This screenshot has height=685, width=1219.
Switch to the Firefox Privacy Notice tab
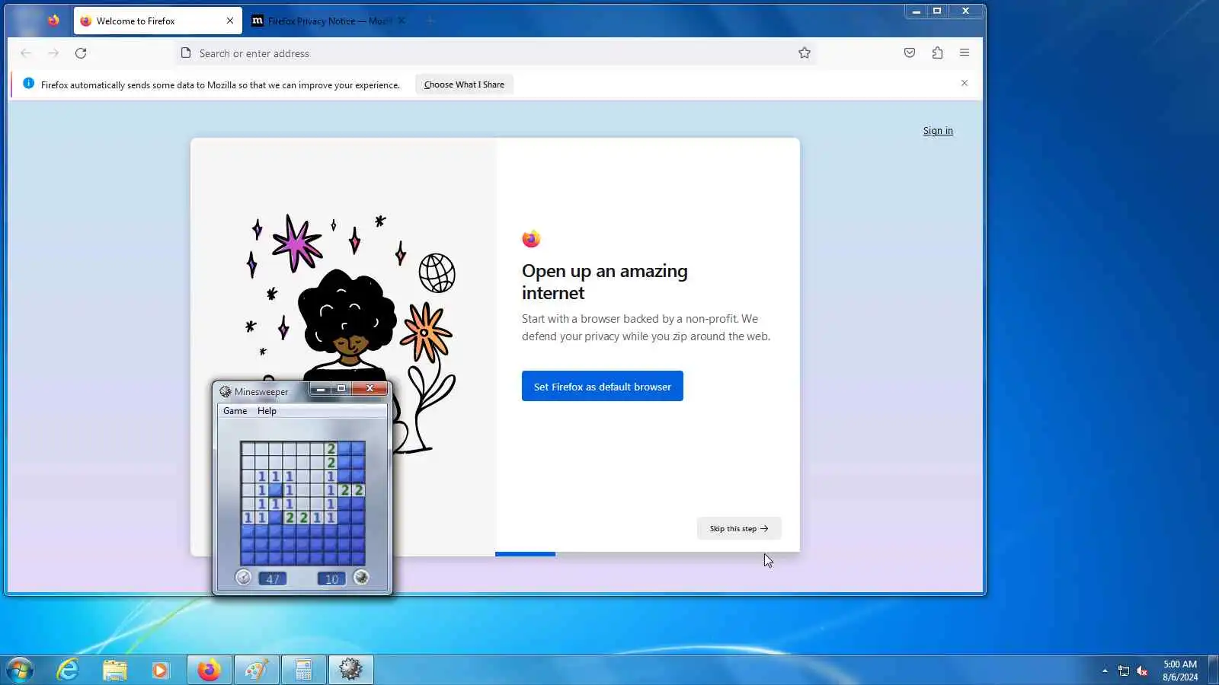329,21
